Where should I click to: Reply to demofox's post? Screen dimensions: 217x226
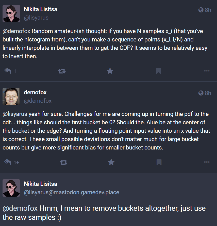8,162
